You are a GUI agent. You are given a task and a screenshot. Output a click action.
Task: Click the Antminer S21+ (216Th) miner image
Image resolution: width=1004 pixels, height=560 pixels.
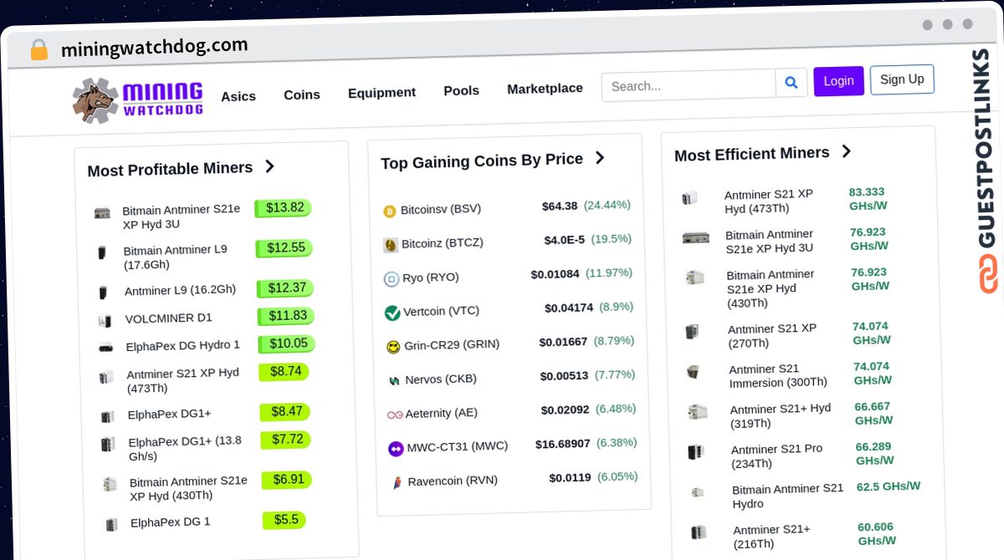[x=699, y=532]
